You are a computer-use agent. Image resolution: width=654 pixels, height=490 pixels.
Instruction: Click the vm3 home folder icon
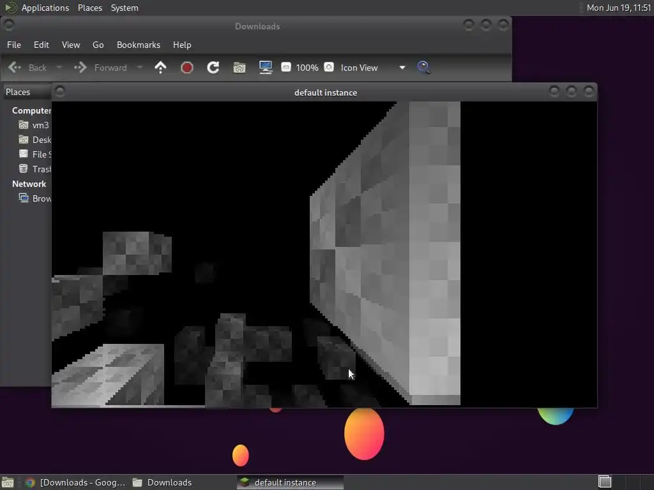click(24, 125)
